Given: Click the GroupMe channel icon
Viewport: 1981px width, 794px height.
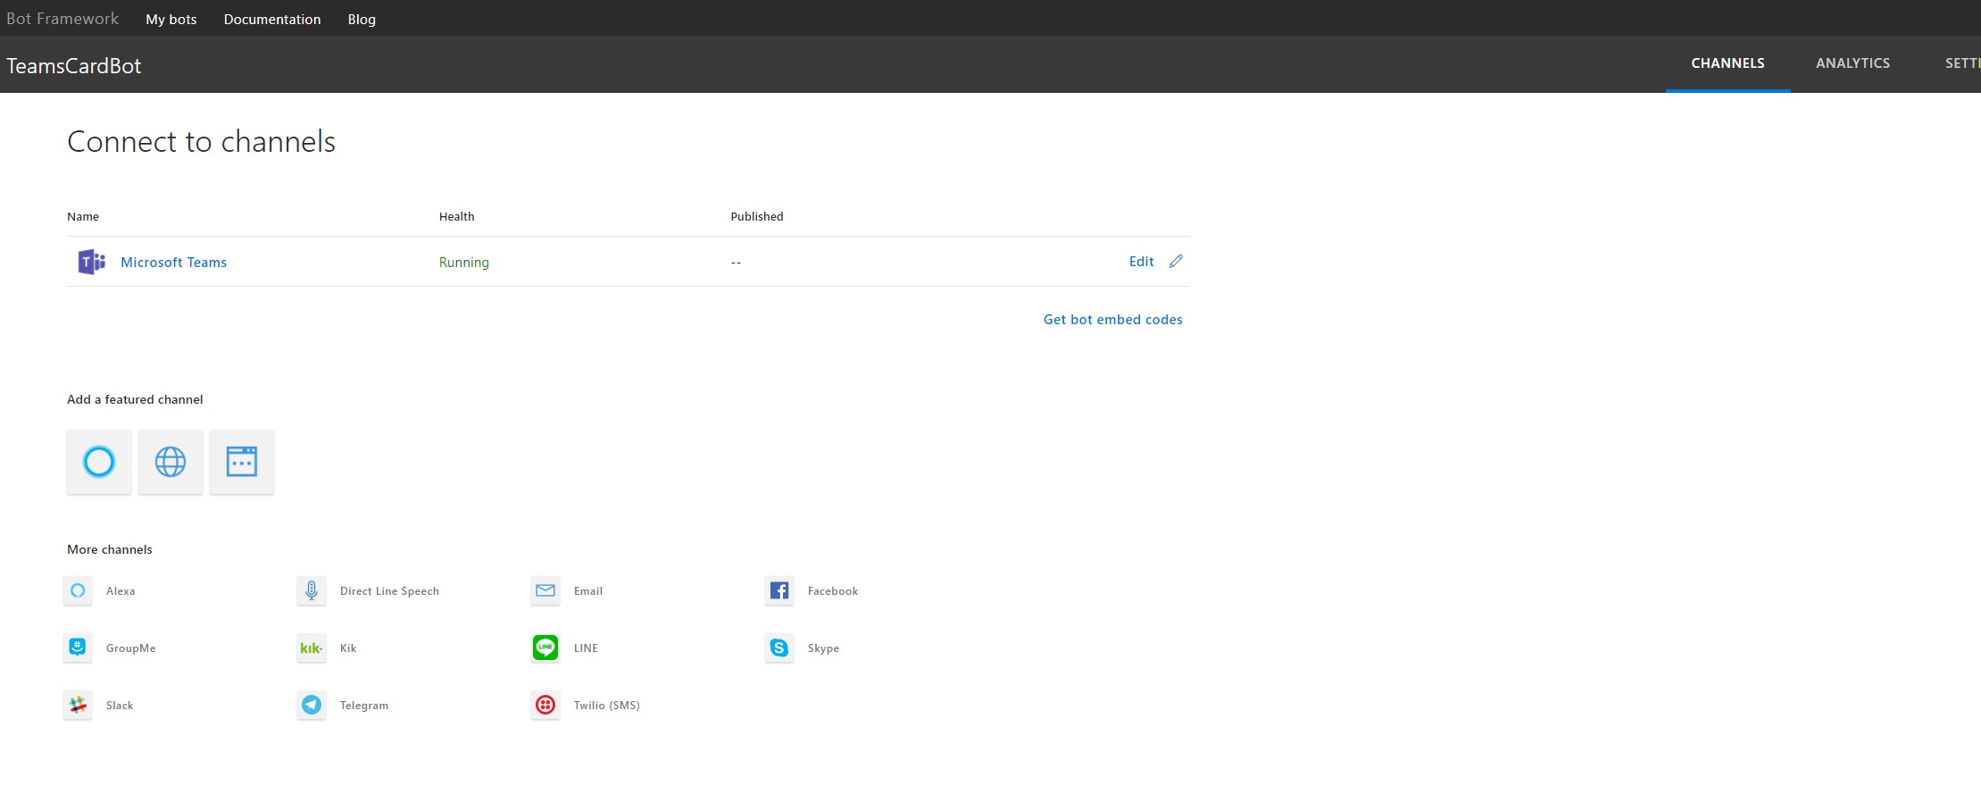Looking at the screenshot, I should 78,648.
